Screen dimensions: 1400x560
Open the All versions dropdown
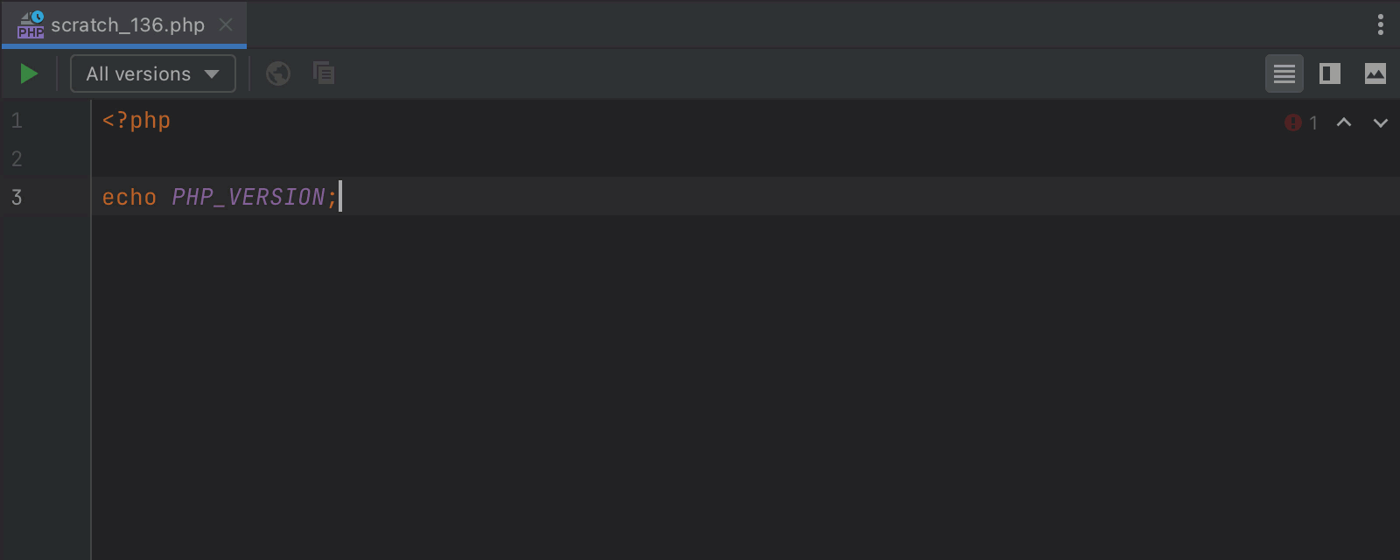pyautogui.click(x=153, y=73)
